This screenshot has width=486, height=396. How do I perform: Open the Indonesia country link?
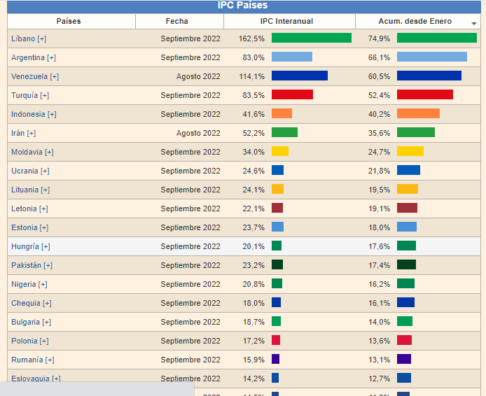[x=28, y=114]
